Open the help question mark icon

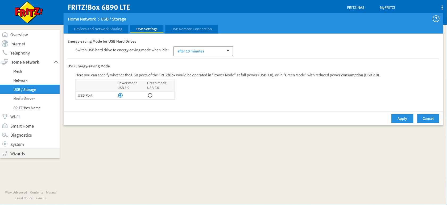pyautogui.click(x=436, y=19)
